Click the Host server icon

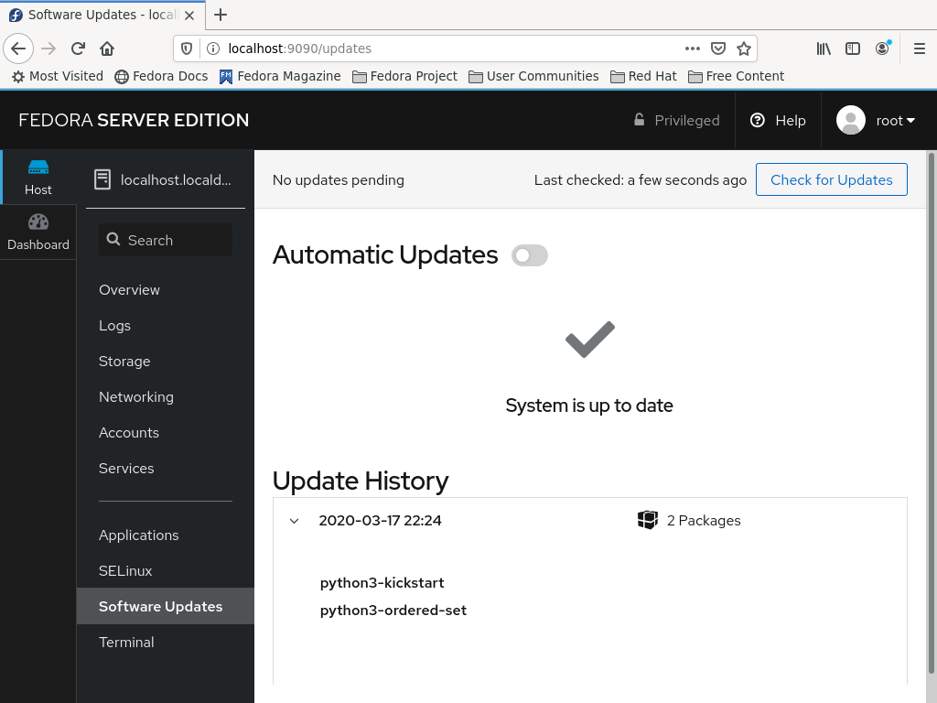click(38, 167)
